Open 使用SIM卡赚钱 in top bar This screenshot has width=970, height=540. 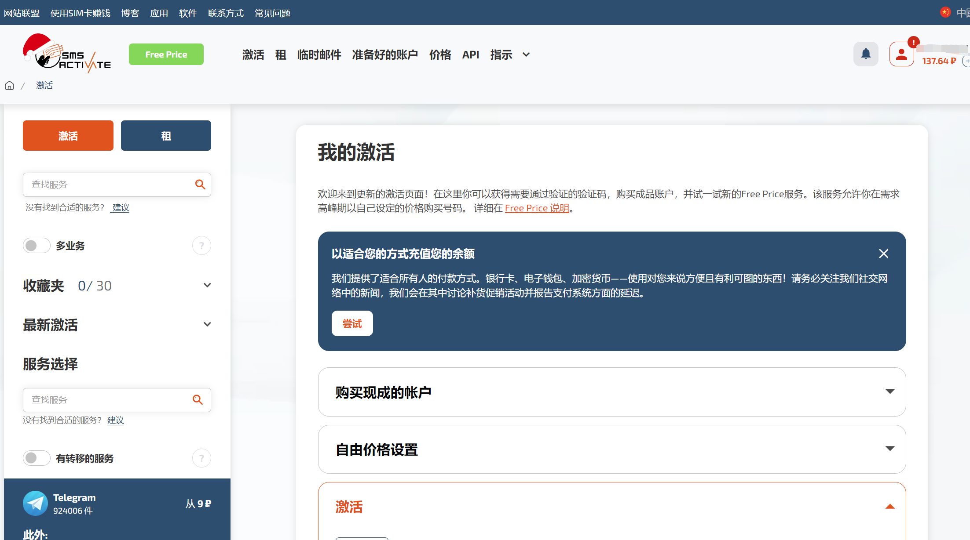tap(80, 13)
